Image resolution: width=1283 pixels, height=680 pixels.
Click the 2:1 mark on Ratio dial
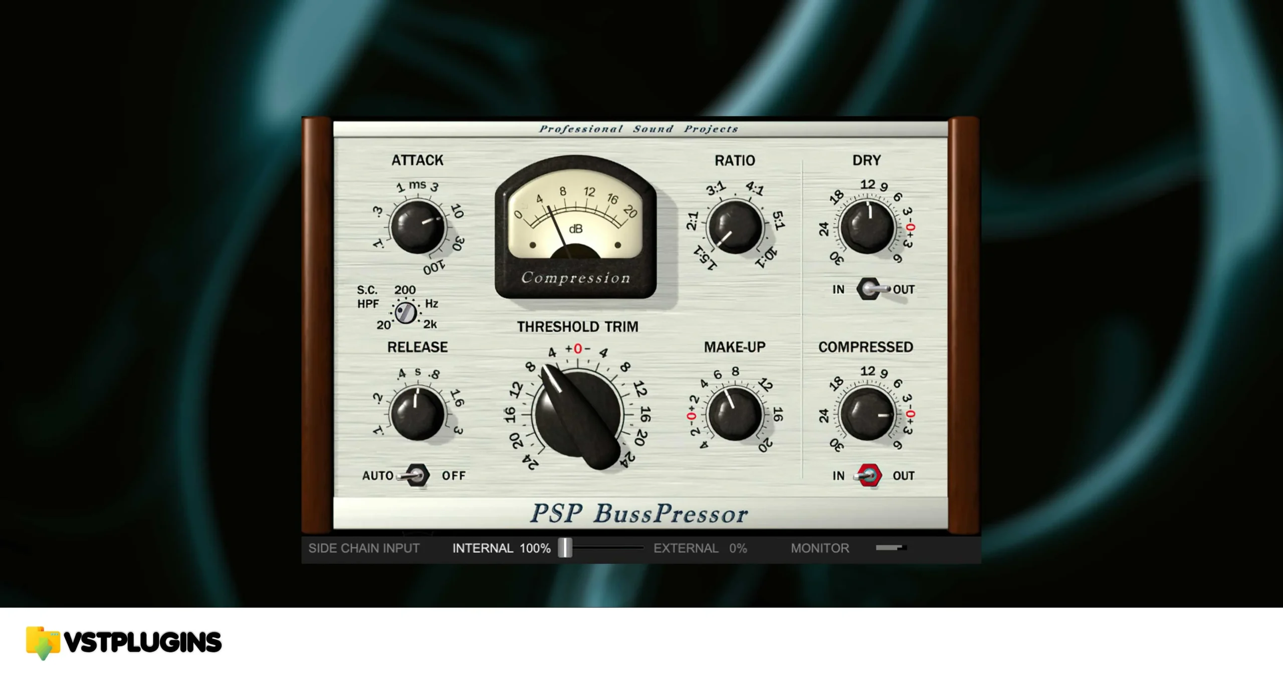tap(692, 221)
